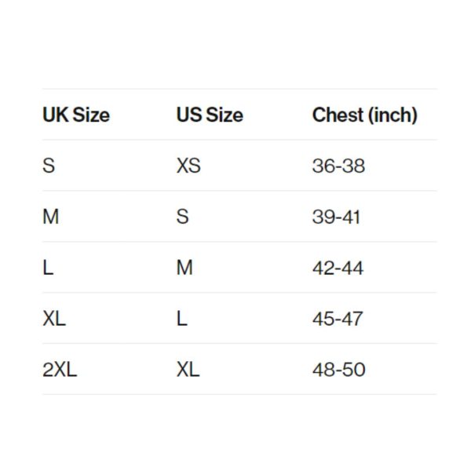Select US size L cell
The height and width of the screenshot is (471, 471).
pyautogui.click(x=182, y=319)
